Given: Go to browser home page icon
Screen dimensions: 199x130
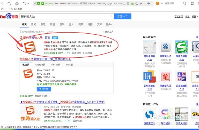Looking at the screenshot, I should click(x=17, y=4).
